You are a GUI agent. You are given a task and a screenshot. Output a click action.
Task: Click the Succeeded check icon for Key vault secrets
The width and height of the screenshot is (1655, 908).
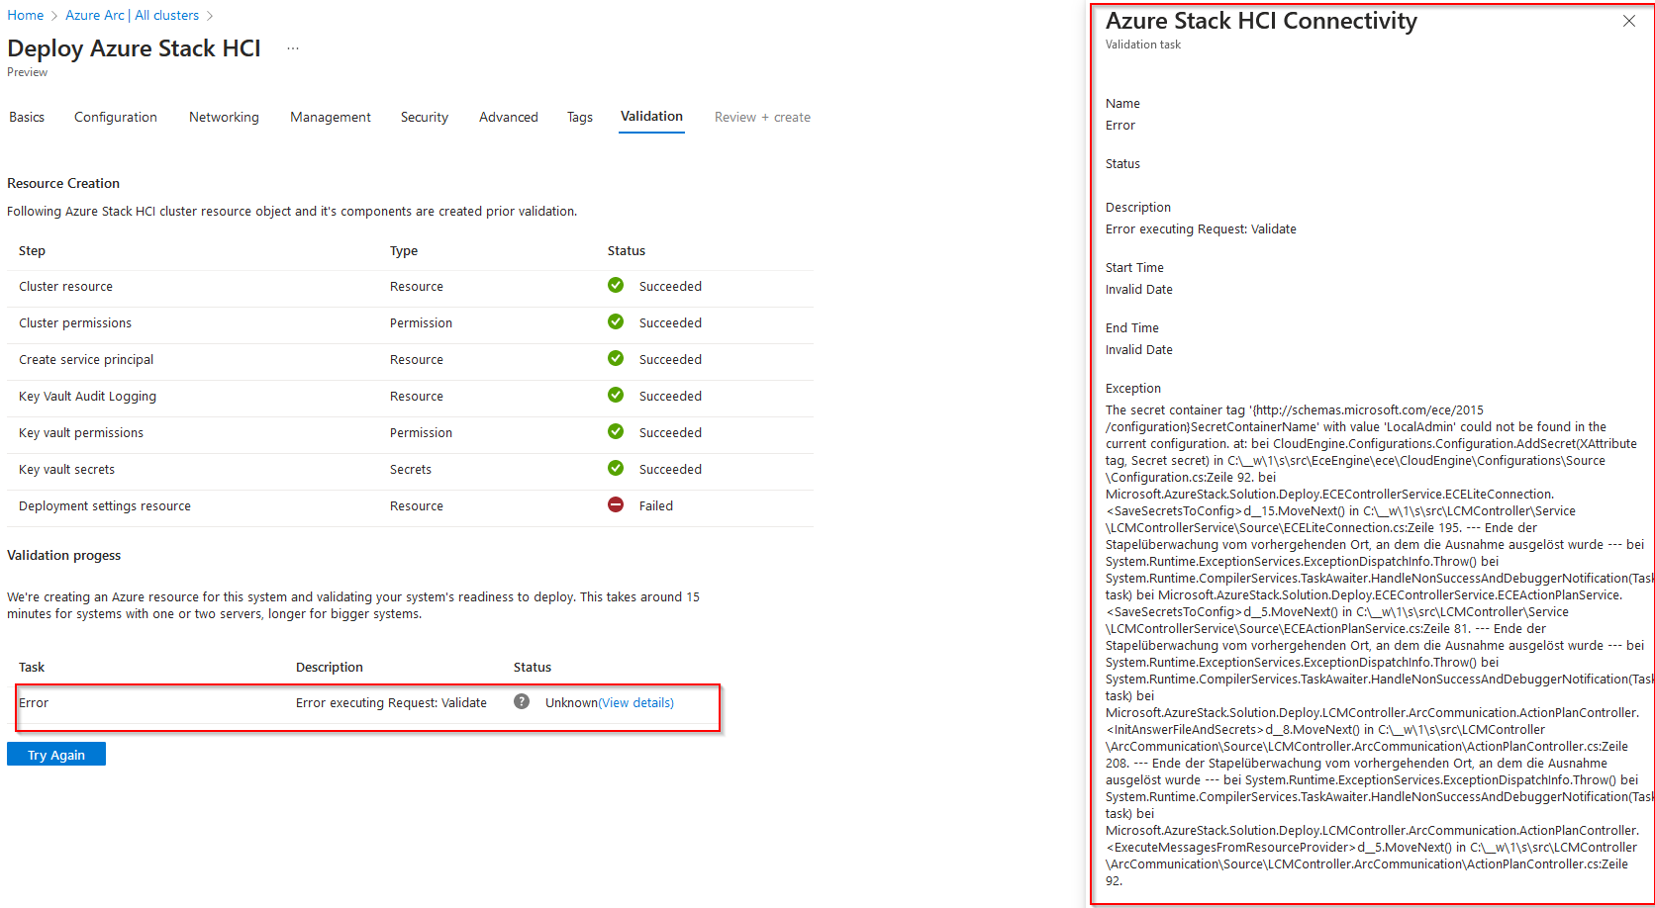[x=616, y=468]
